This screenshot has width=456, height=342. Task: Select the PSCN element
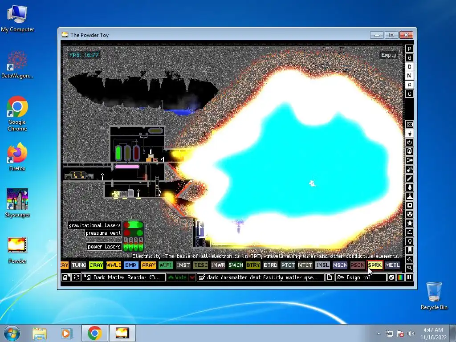coord(358,265)
